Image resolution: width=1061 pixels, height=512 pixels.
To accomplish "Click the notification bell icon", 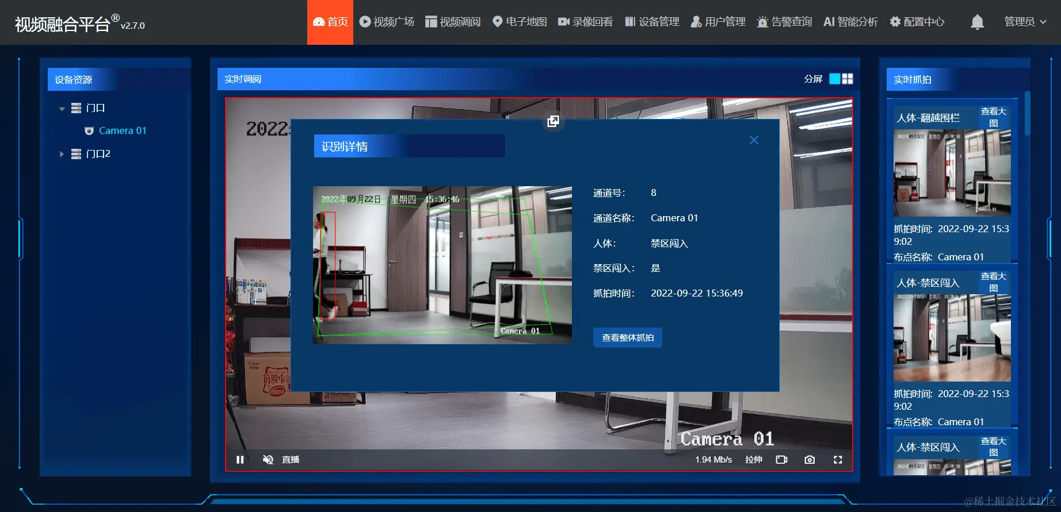I will click(x=977, y=22).
